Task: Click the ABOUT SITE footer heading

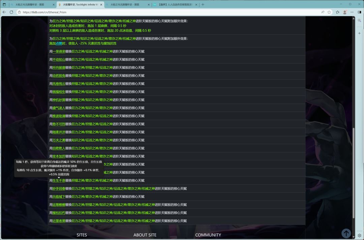Action: 145,235
